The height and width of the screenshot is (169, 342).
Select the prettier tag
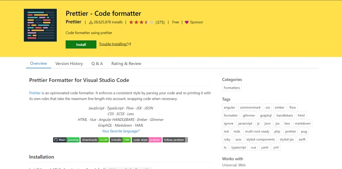[291, 131]
